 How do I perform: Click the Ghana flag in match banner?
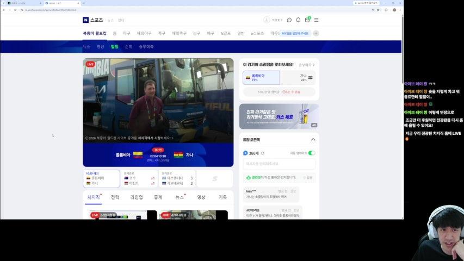click(x=178, y=155)
